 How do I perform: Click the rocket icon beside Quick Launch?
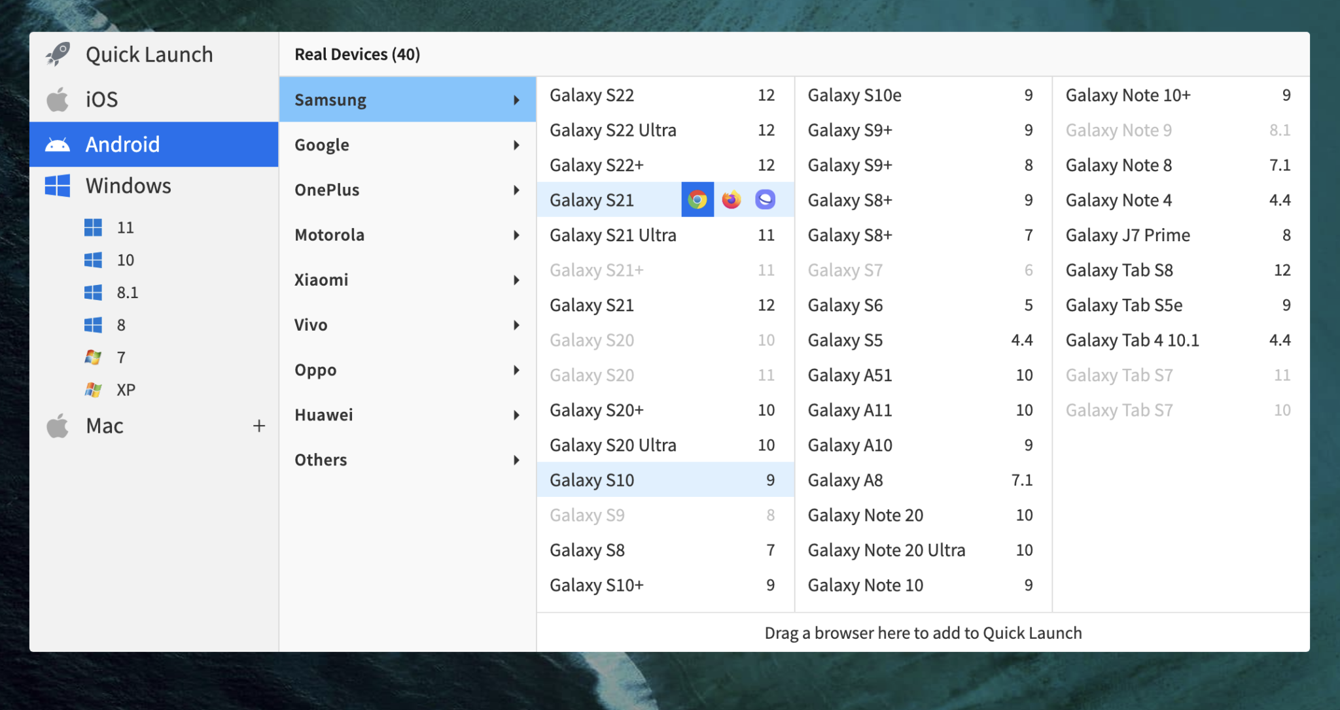[x=58, y=54]
